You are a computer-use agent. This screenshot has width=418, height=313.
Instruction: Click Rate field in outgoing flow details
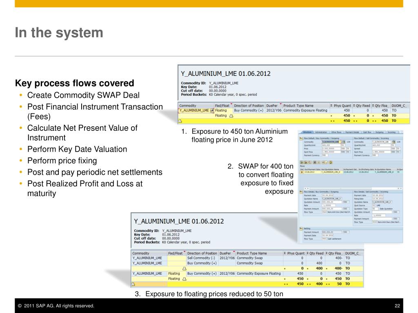pyautogui.click(x=329, y=205)
